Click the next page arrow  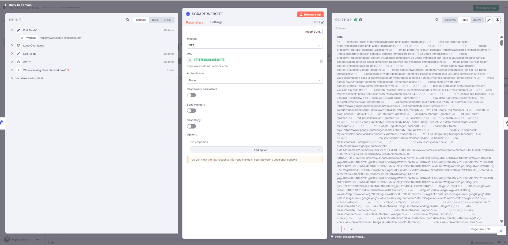coord(359,229)
